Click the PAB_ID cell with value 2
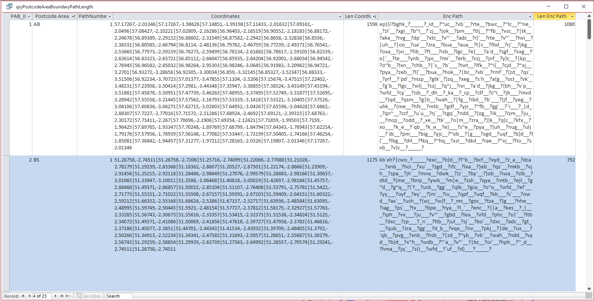 [21, 223]
